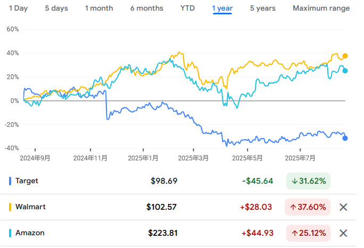Viewport: 364px width, 248px height.
Task: Remove Walmart from the comparison
Action: tap(343, 207)
